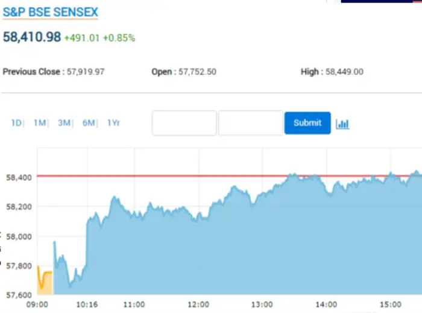The image size is (422, 313).
Task: Show the 3M chart range
Action: 64,123
